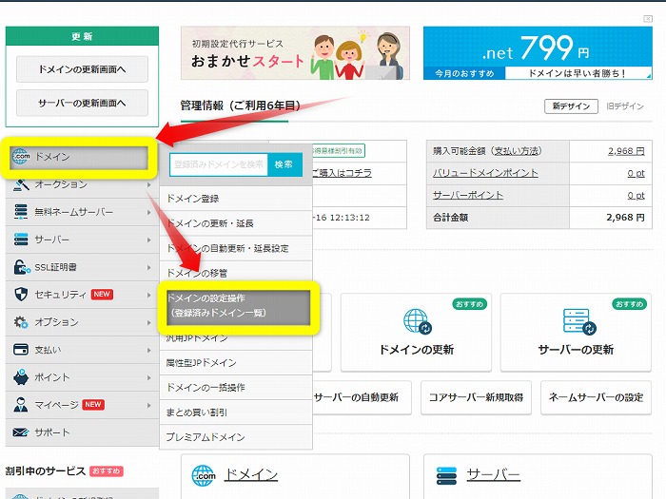Click the globe icon beside ドメイン menu
Viewport: 666px width, 499px height.
point(22,157)
